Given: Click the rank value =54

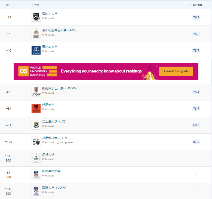Looking at the screenshot, I should click(x=8, y=109).
